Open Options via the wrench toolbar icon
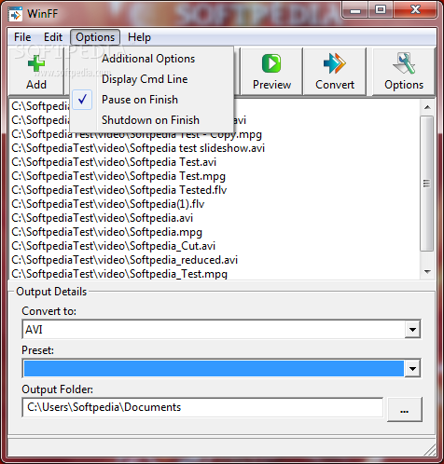This screenshot has width=444, height=464. 404,63
